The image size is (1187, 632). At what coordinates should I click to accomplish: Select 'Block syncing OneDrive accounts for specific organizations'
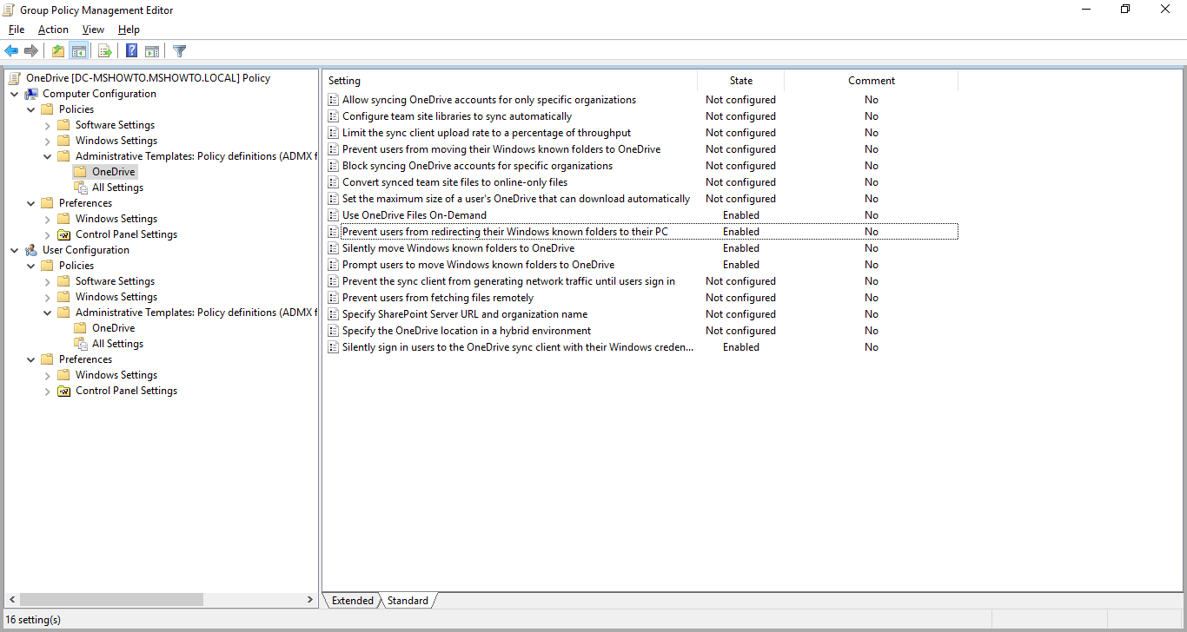pyautogui.click(x=477, y=166)
